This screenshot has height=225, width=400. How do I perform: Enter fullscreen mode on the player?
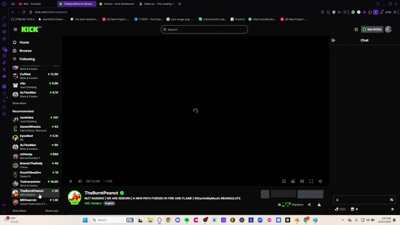(311, 181)
